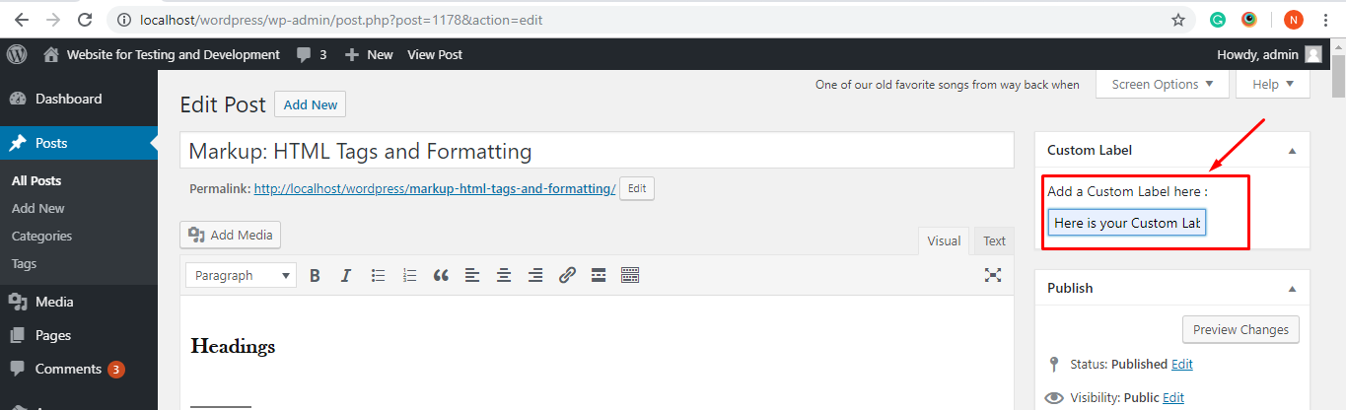Apply italic formatting in editor toolbar

pos(346,276)
